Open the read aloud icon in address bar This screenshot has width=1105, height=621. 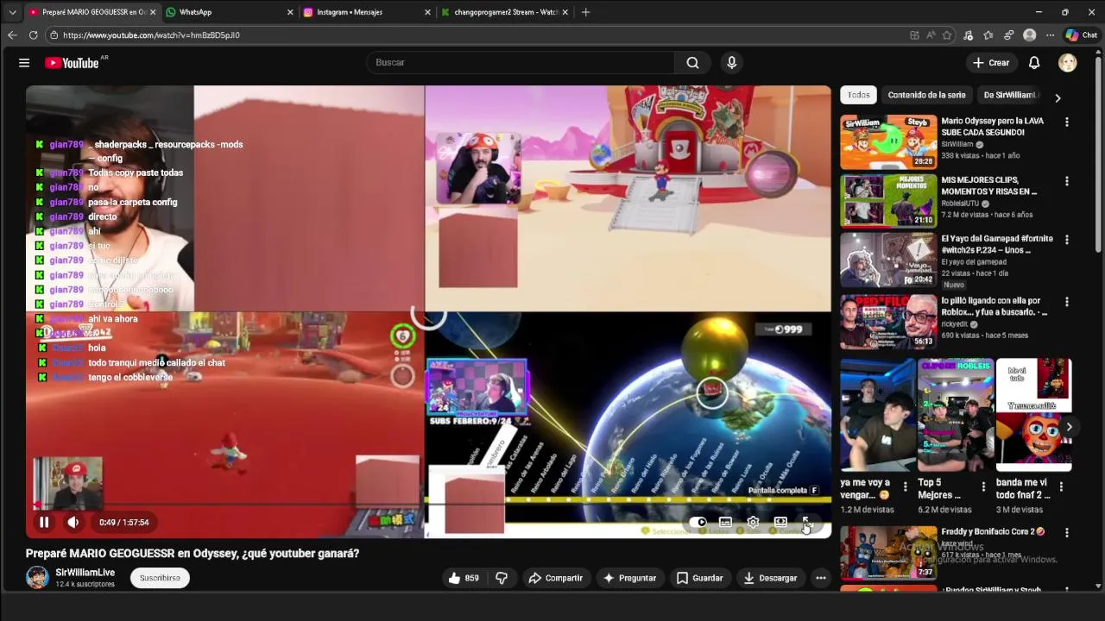(x=931, y=35)
